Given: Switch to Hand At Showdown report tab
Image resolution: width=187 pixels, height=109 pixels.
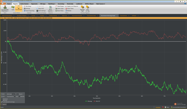Looking at the screenshot, I should coord(7,16).
